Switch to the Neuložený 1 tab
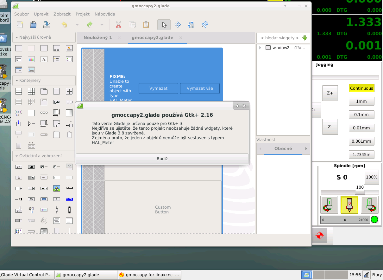This screenshot has width=383, height=280. (x=97, y=38)
